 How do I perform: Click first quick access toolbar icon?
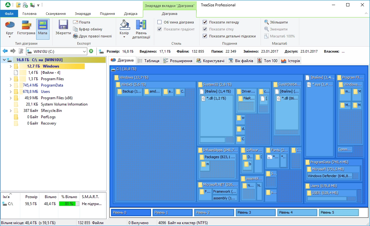pyautogui.click(x=18, y=5)
